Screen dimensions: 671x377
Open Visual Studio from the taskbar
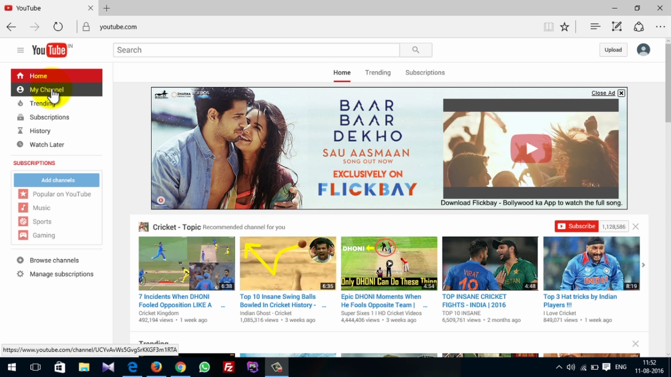[x=108, y=367]
